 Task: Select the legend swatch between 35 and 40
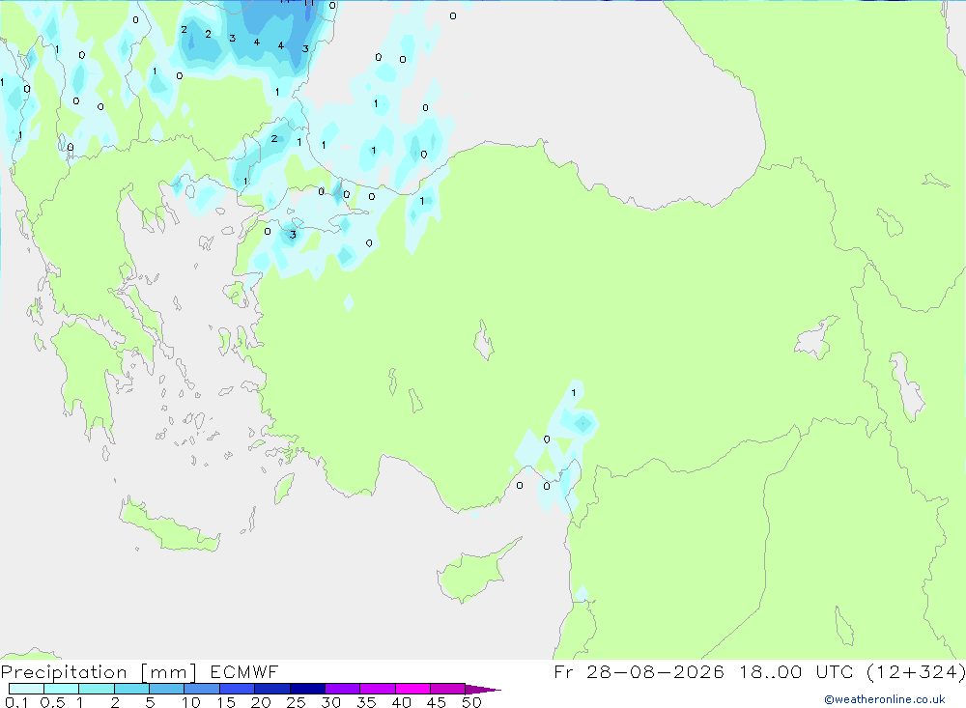pos(378,689)
